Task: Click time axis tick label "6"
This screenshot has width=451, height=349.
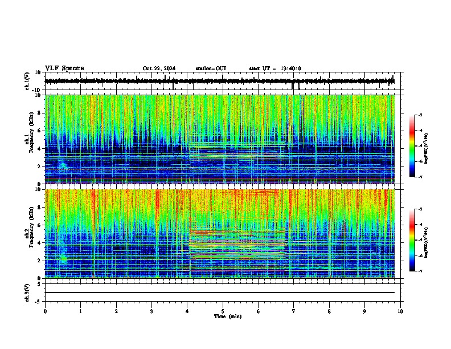Action: pyautogui.click(x=259, y=311)
